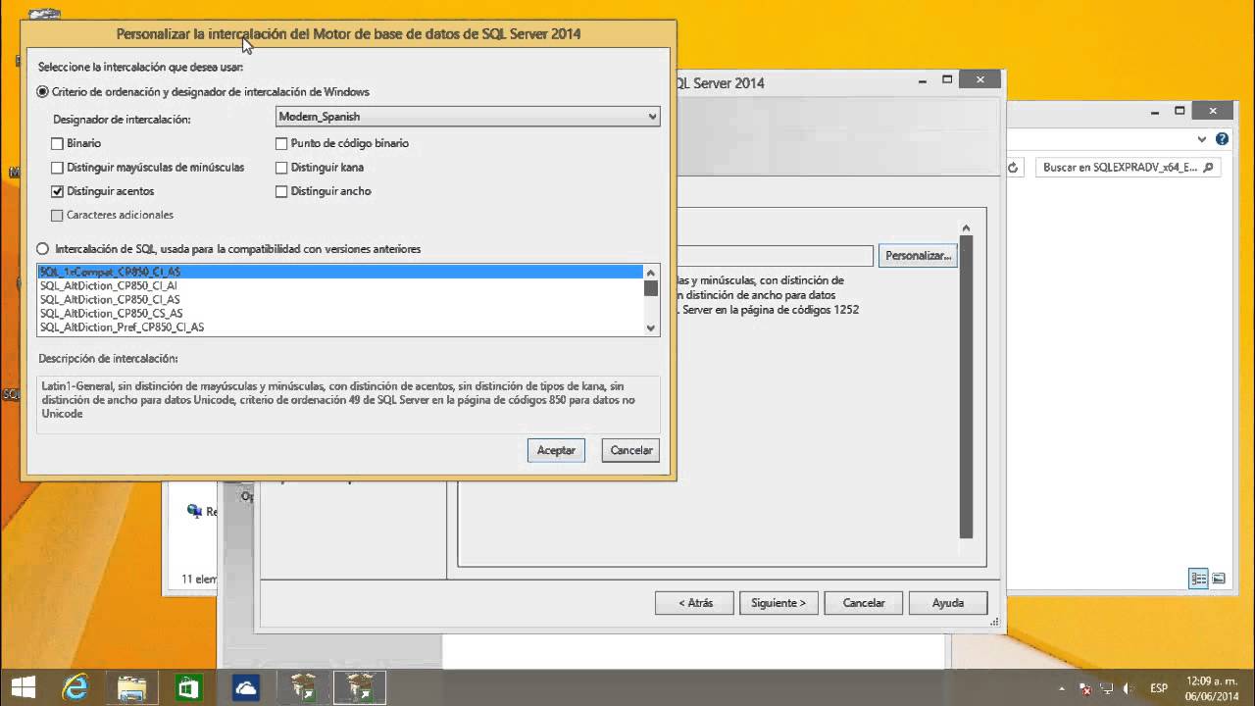Viewport: 1255px width, 706px height.
Task: Click the non-highlighted setup box icon left of the active one
Action: coord(304,687)
